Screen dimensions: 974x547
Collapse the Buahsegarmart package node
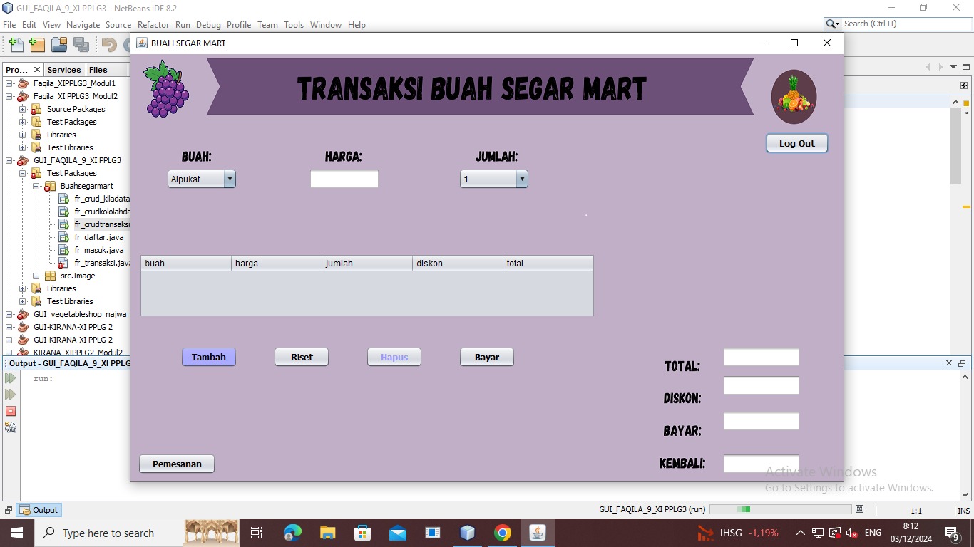(36, 186)
